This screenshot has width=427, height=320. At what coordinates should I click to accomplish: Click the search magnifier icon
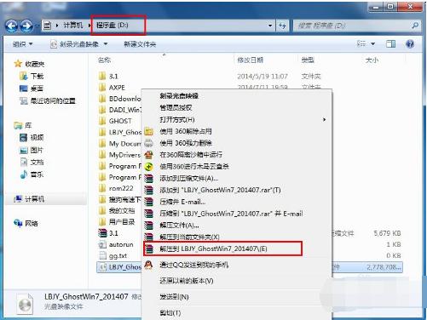[415, 26]
